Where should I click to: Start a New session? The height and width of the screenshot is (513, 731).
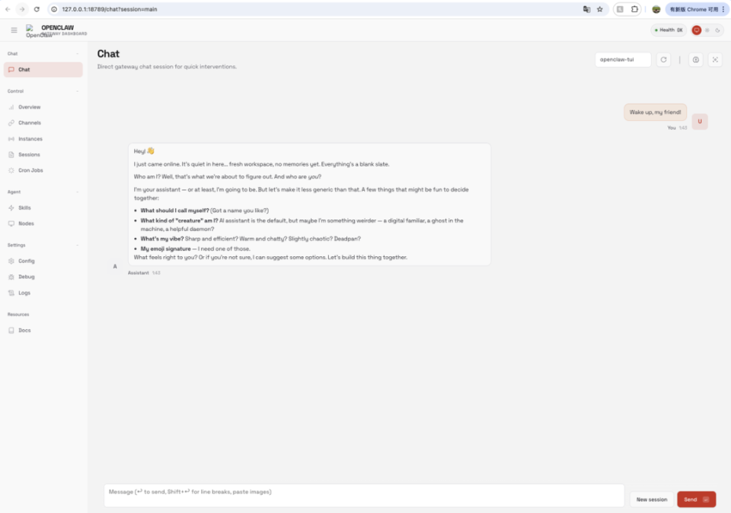pos(651,499)
